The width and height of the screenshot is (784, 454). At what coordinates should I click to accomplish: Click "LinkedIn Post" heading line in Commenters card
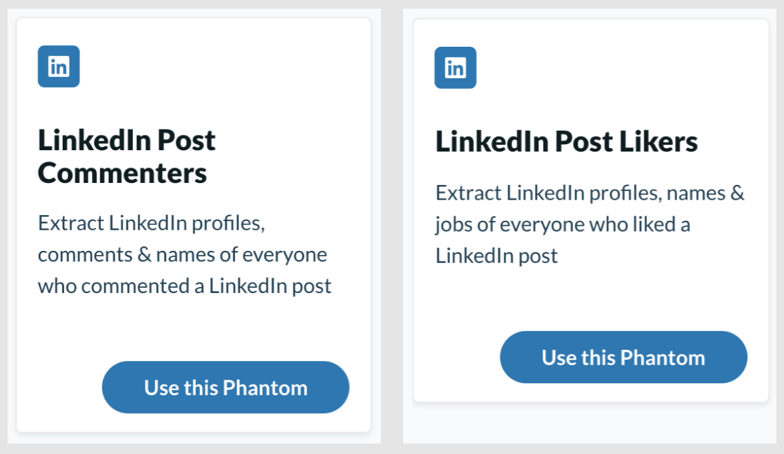coord(127,140)
